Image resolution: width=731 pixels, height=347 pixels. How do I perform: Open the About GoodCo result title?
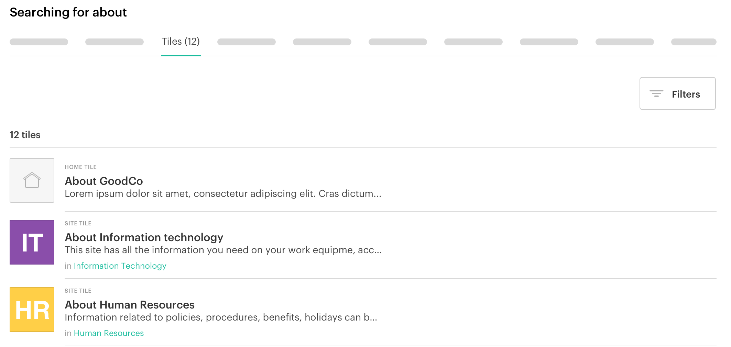[104, 181]
